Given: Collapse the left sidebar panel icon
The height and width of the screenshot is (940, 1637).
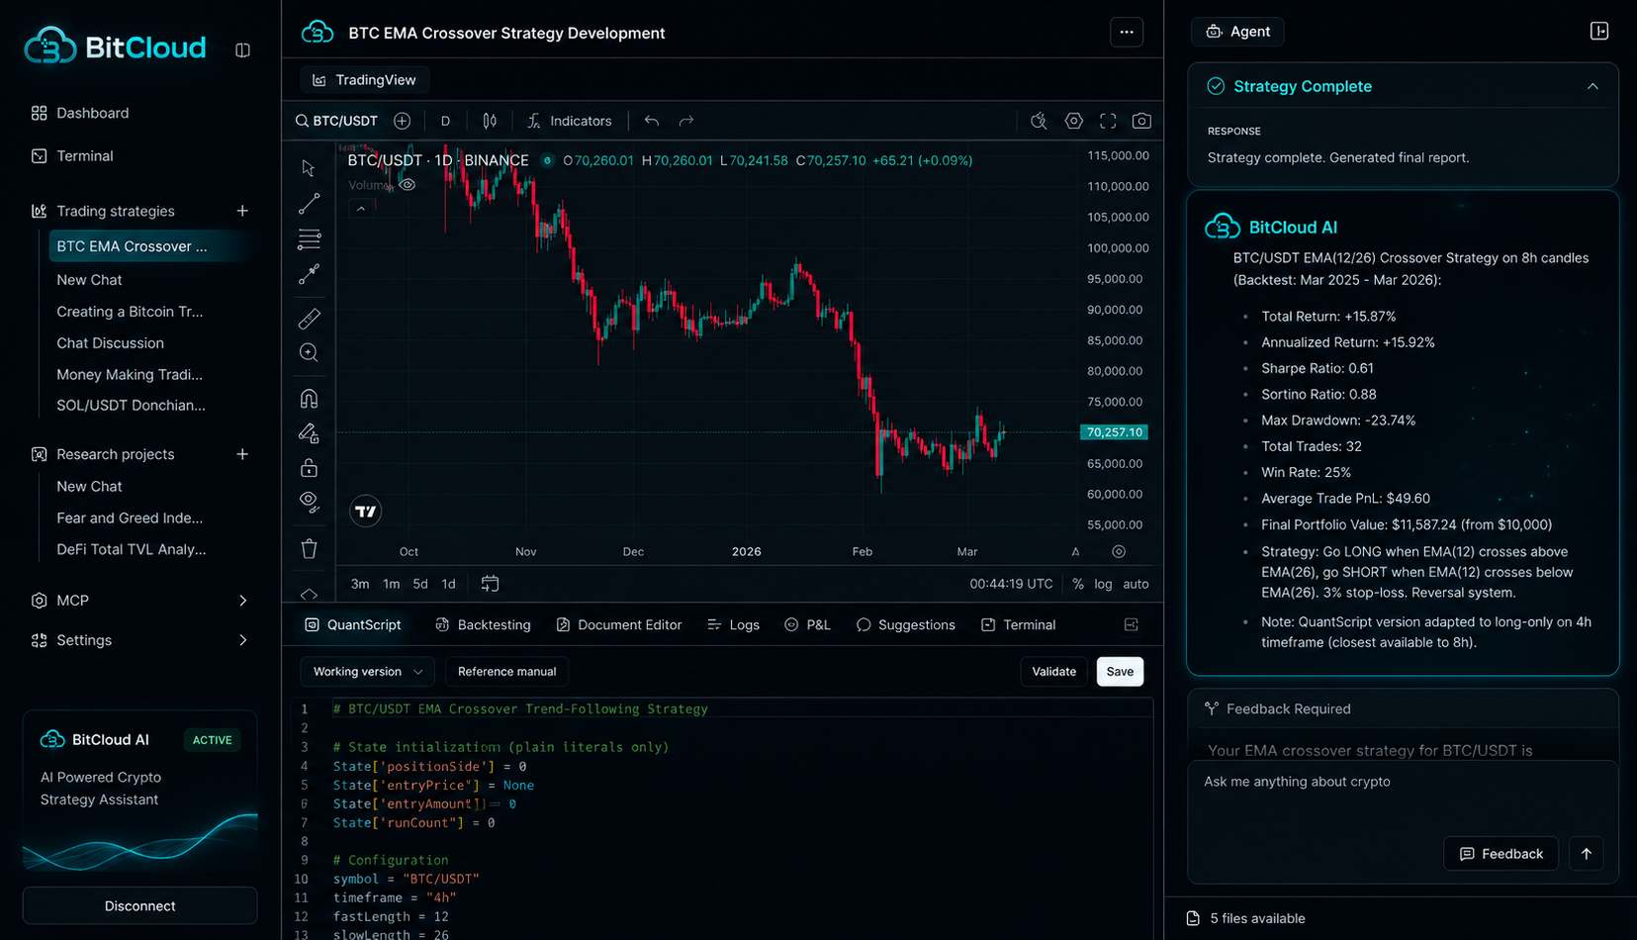Looking at the screenshot, I should (x=242, y=49).
